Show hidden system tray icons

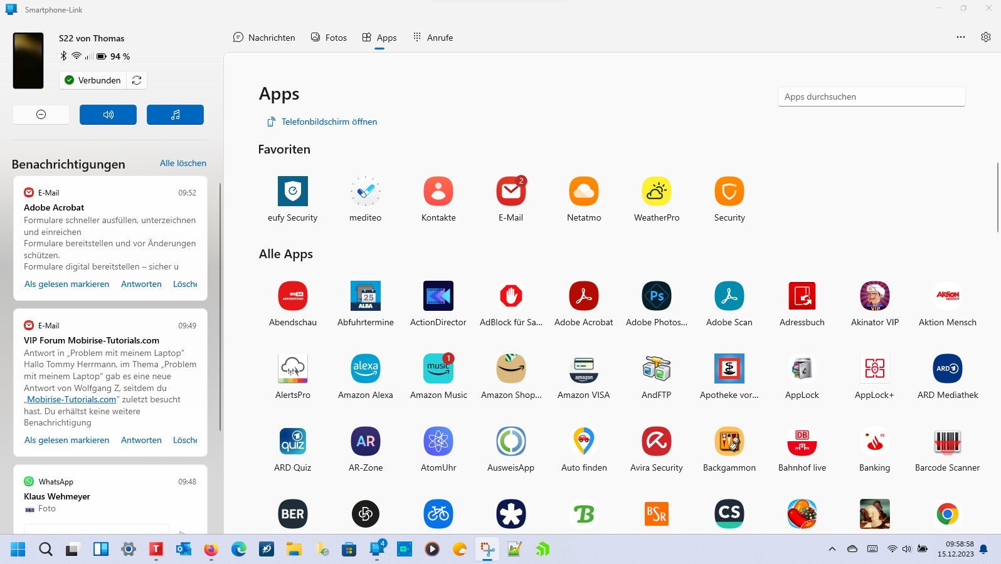tap(832, 550)
